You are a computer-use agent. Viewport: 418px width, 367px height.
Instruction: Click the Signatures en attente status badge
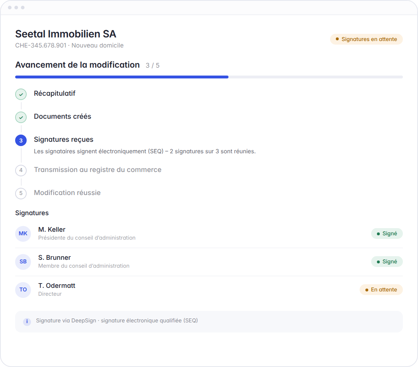coord(366,39)
